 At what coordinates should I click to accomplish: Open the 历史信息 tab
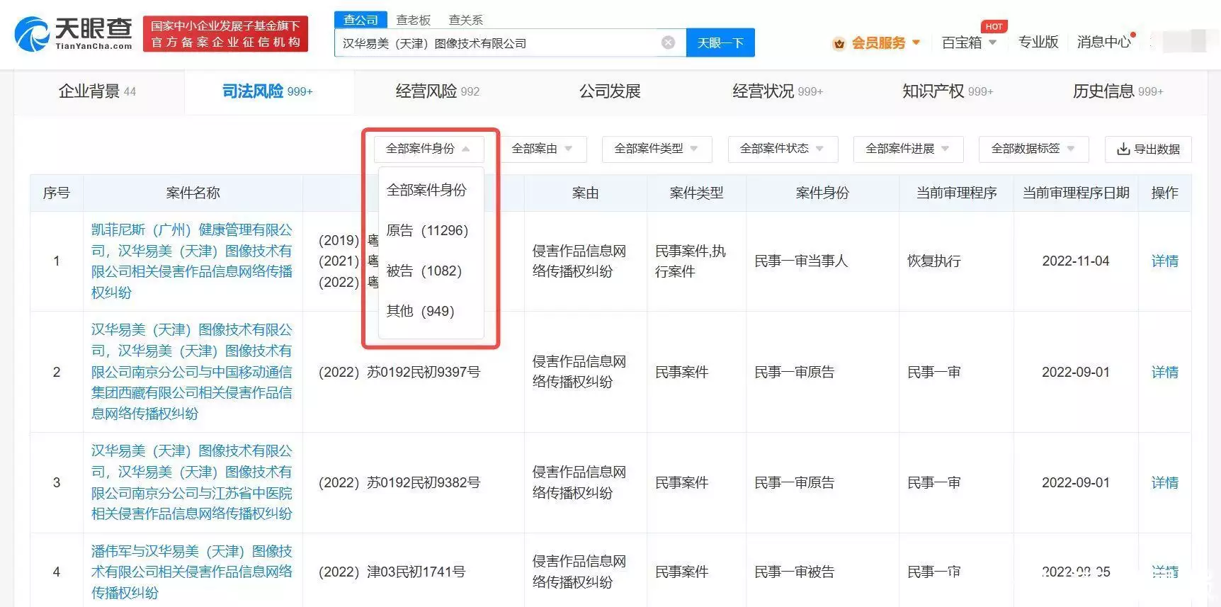point(1118,91)
